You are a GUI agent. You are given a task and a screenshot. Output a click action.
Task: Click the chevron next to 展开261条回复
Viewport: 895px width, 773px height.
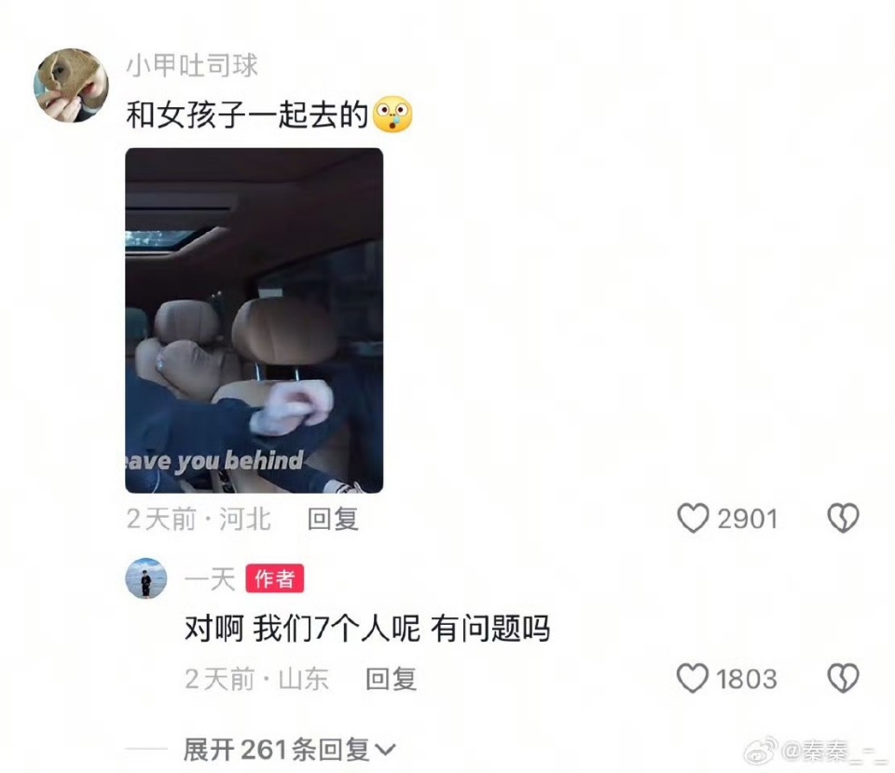(x=385, y=751)
